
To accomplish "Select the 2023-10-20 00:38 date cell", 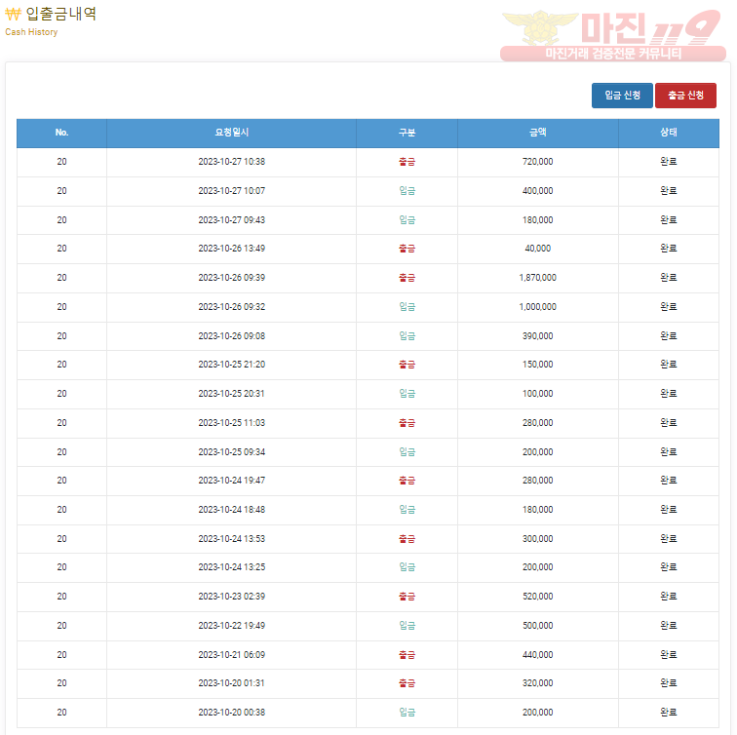I will coord(231,713).
